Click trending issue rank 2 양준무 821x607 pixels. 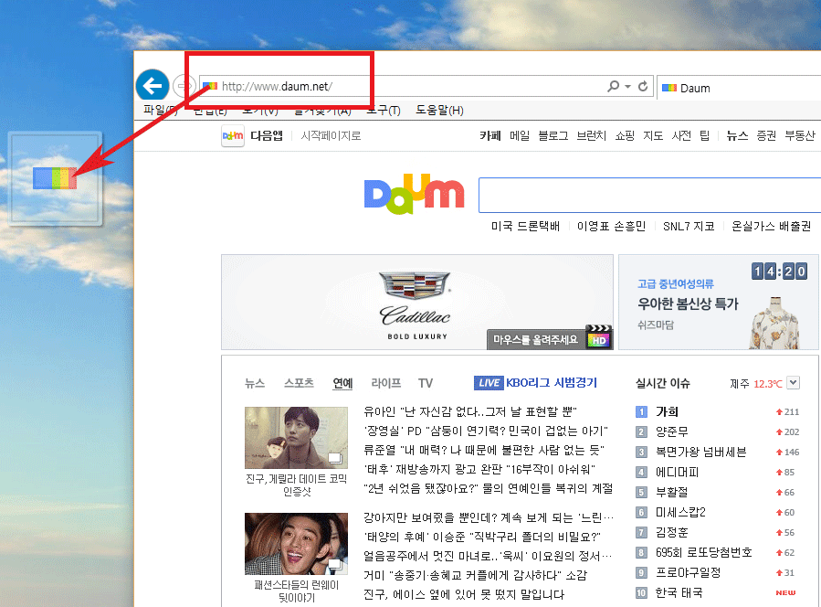tap(672, 431)
